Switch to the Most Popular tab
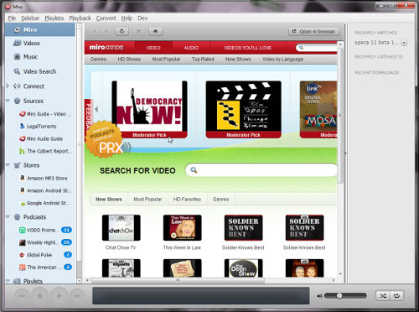 (x=147, y=200)
